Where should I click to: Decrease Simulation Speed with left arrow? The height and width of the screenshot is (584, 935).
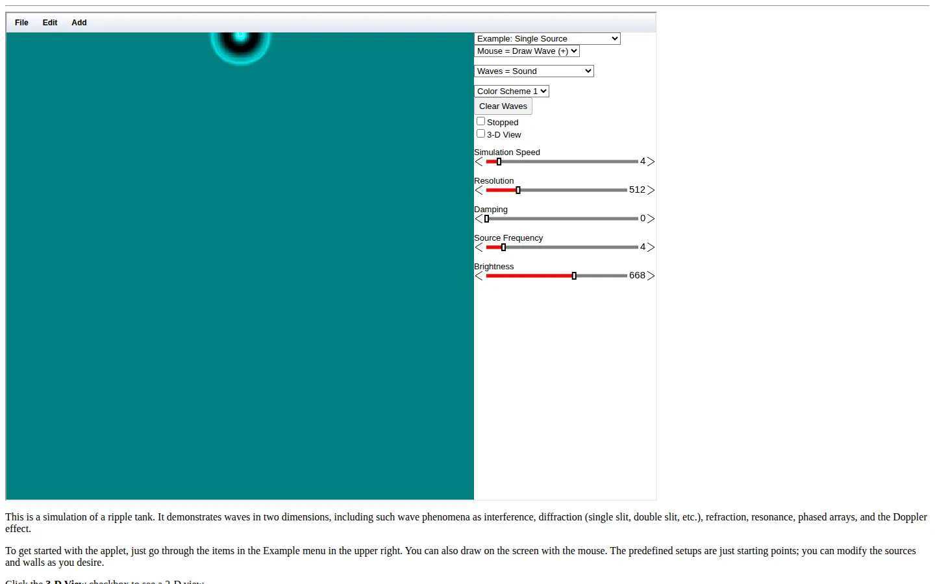coord(479,162)
